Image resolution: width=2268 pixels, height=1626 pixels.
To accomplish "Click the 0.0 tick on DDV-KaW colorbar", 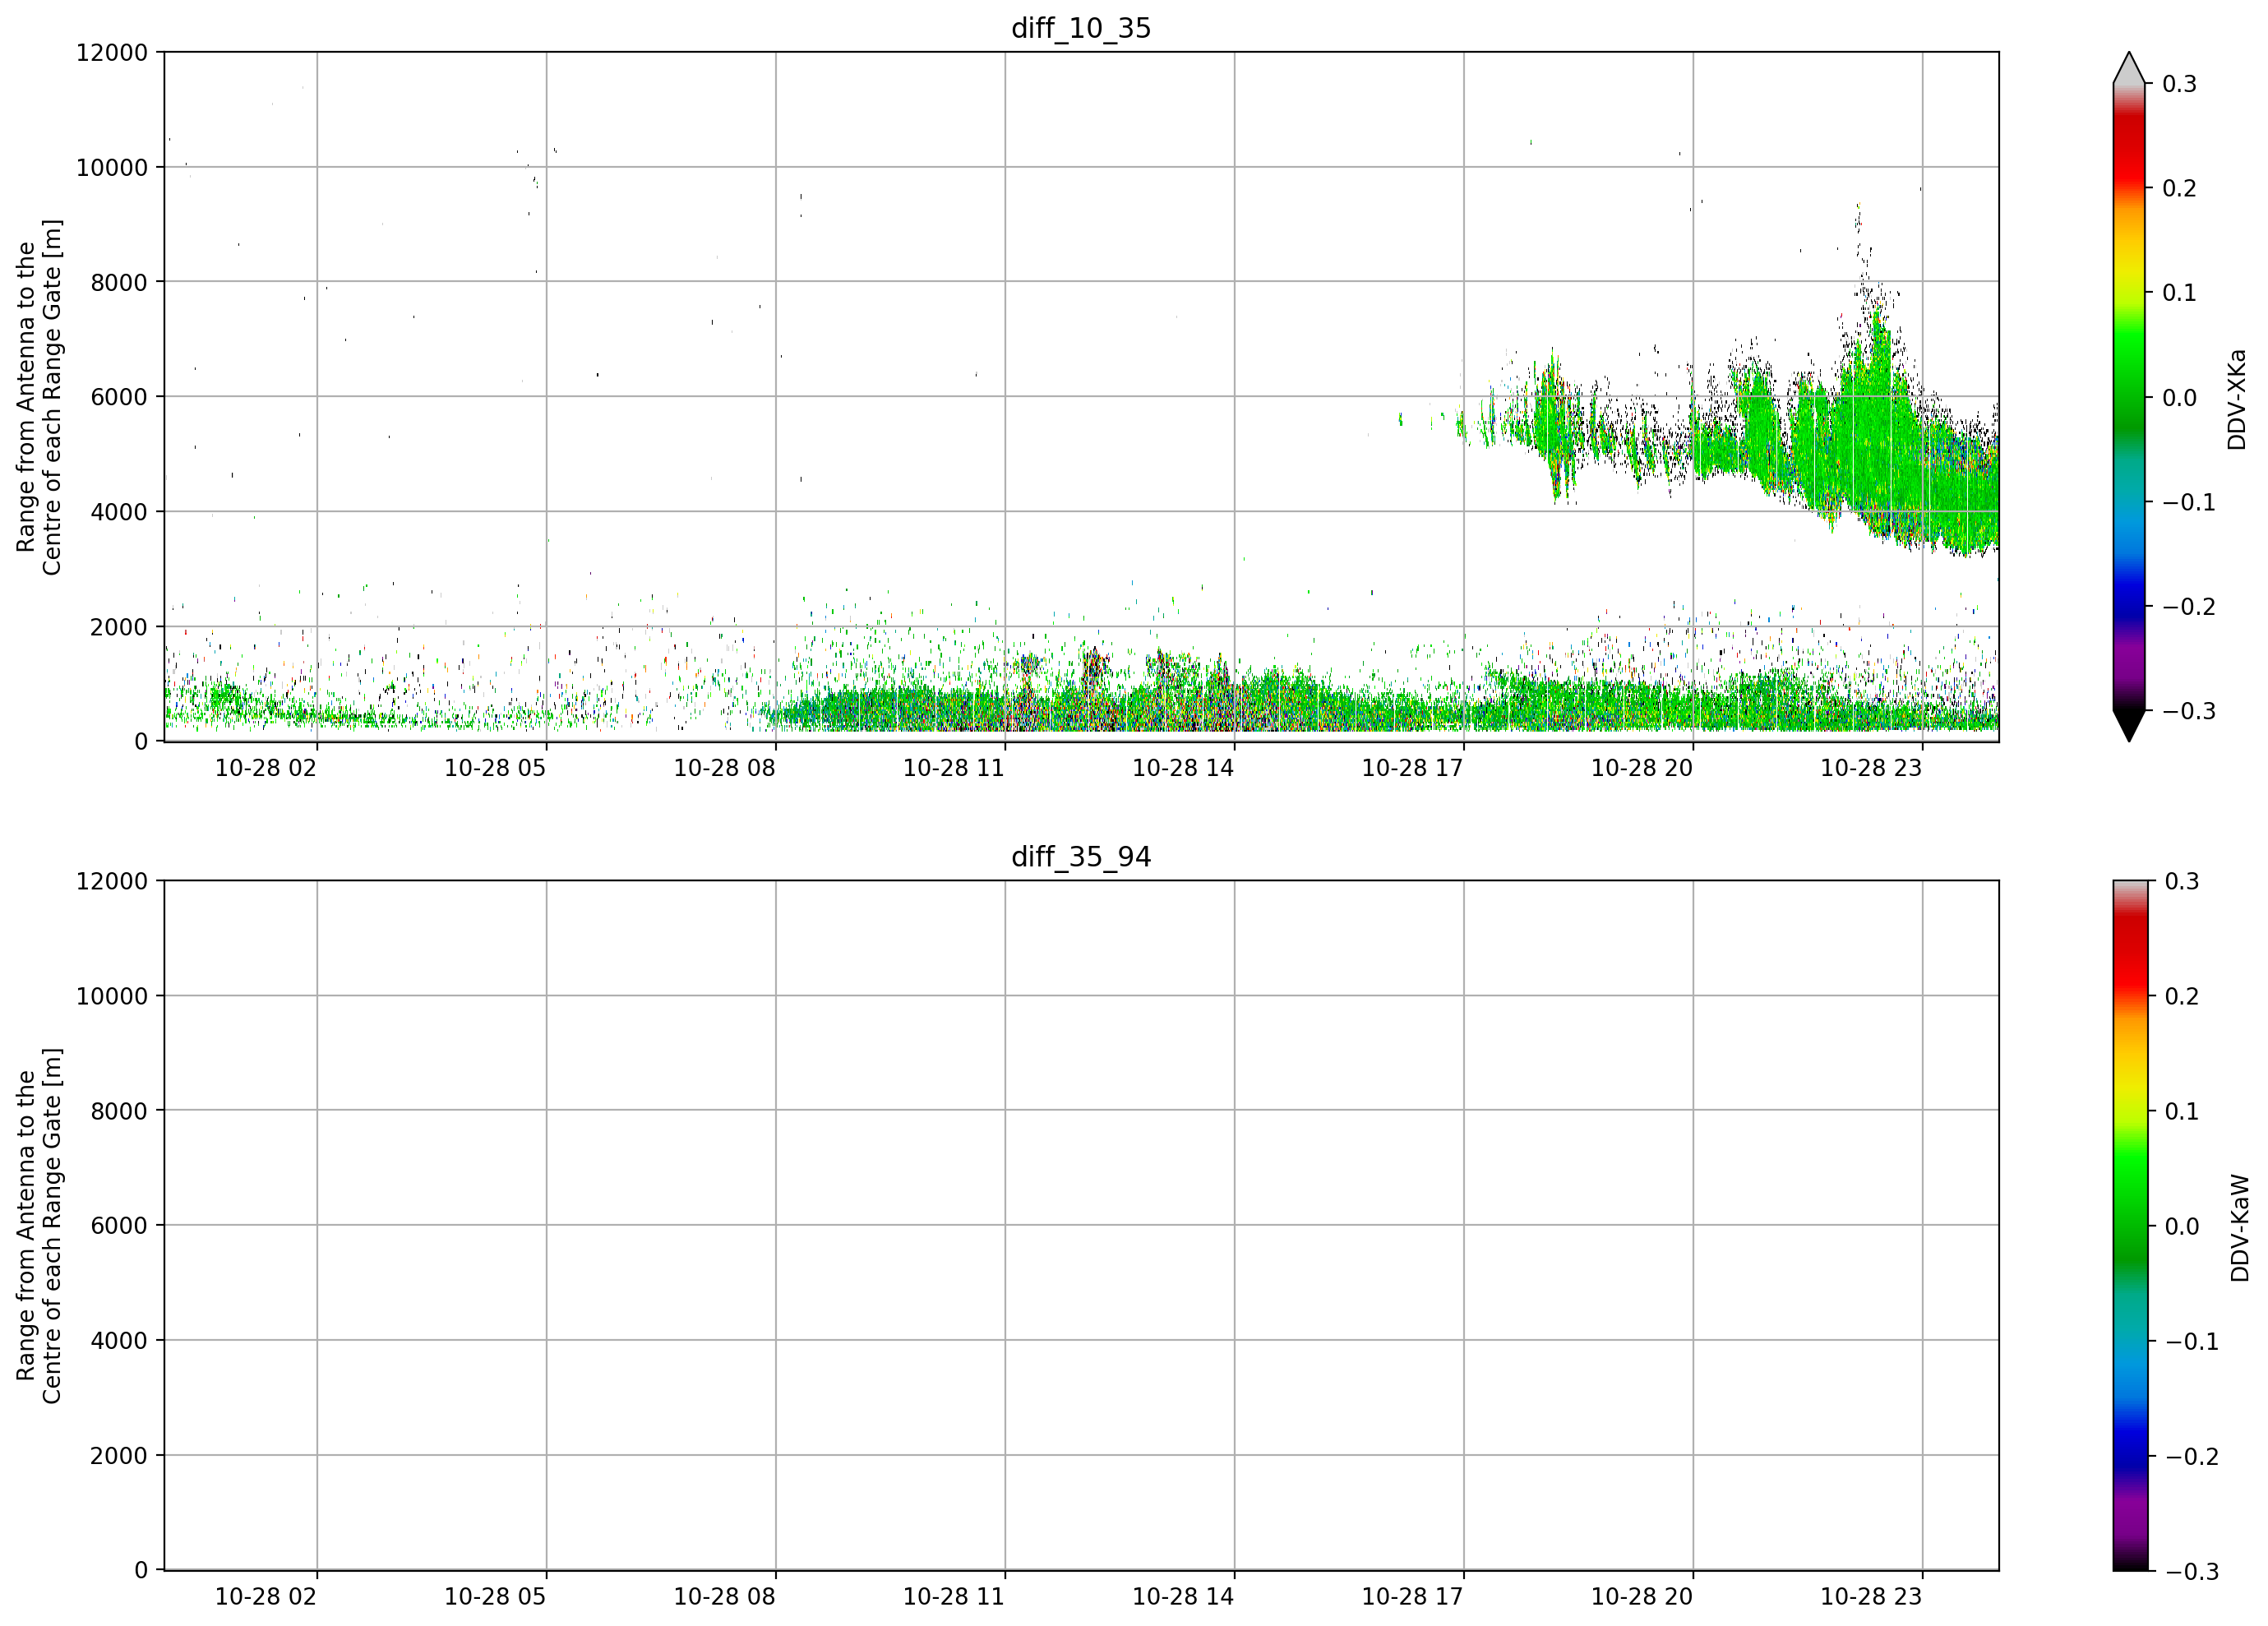I will click(2182, 1226).
